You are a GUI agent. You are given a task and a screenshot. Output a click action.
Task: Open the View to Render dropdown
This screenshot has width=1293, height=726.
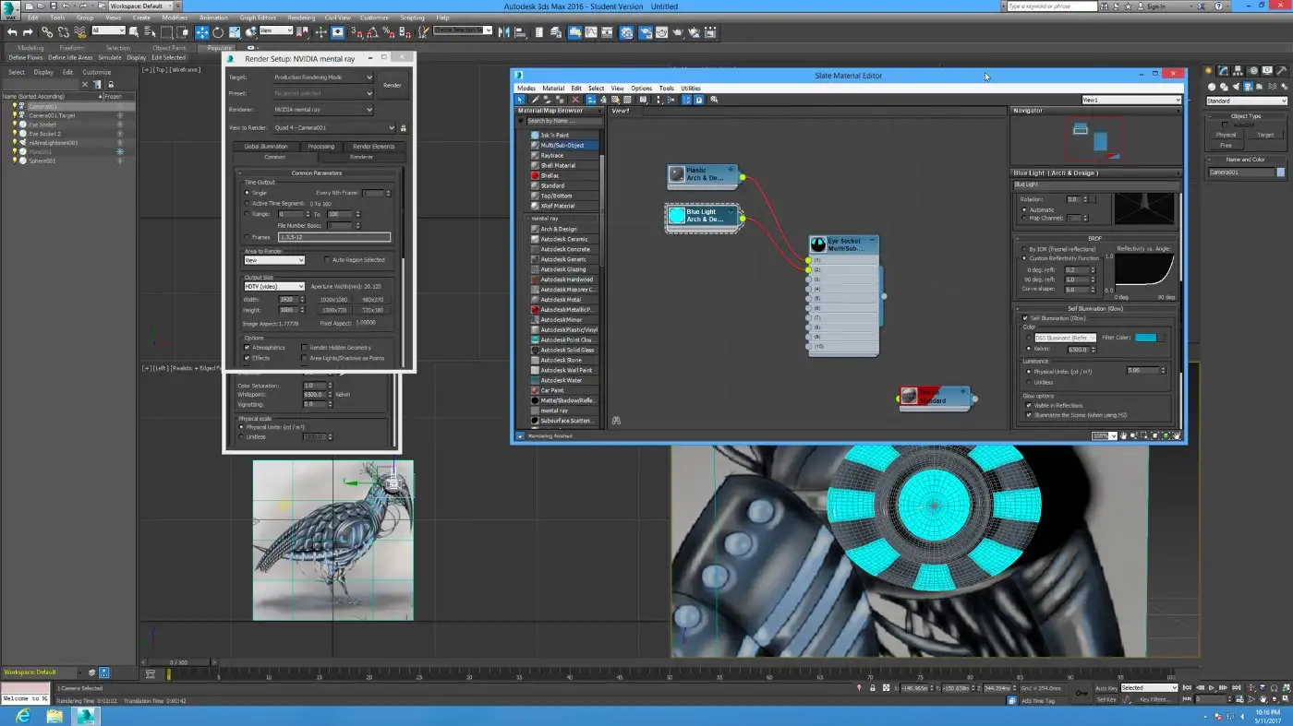[334, 128]
